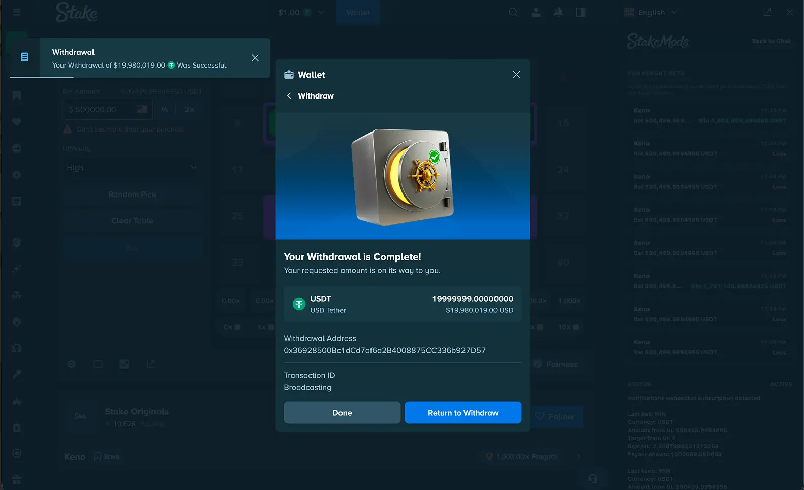Click the USDT Tether coin icon
This screenshot has height=490, width=804.
(299, 304)
